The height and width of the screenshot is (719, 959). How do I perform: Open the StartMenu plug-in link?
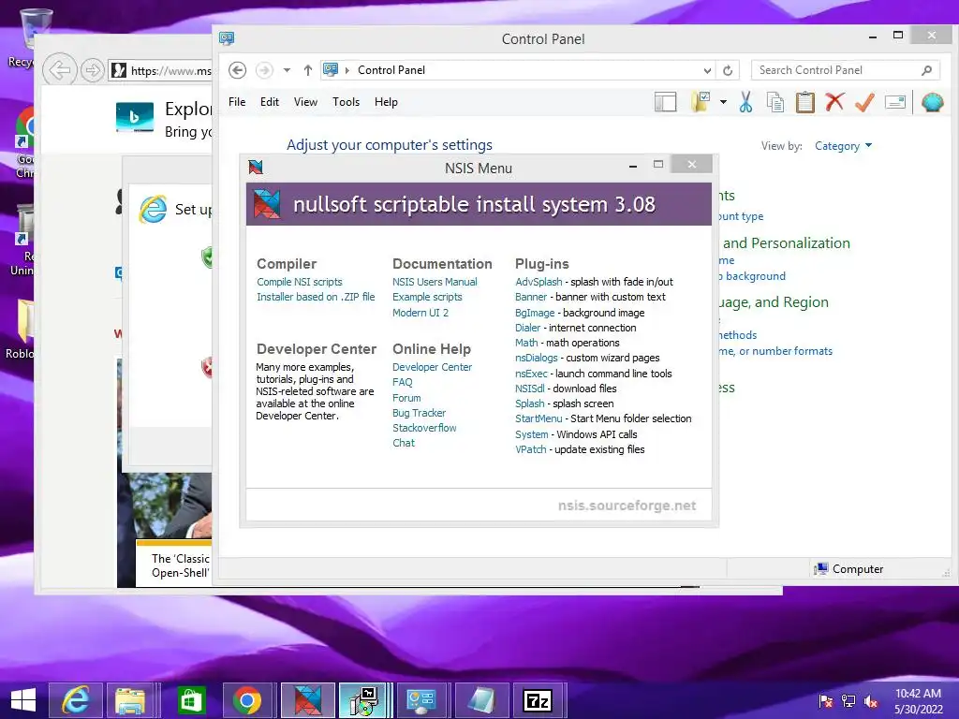click(539, 418)
